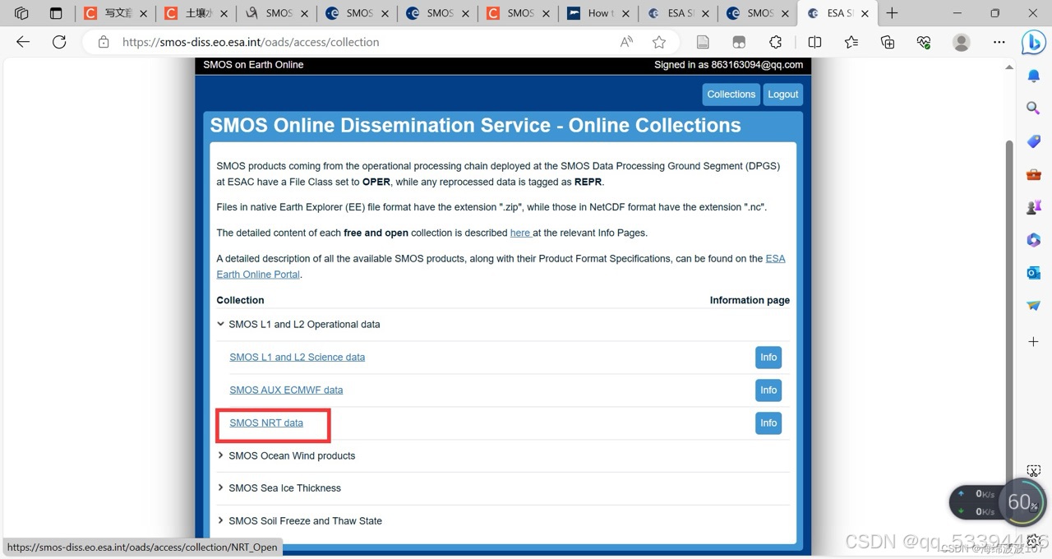Click the address bar URL

(x=251, y=42)
